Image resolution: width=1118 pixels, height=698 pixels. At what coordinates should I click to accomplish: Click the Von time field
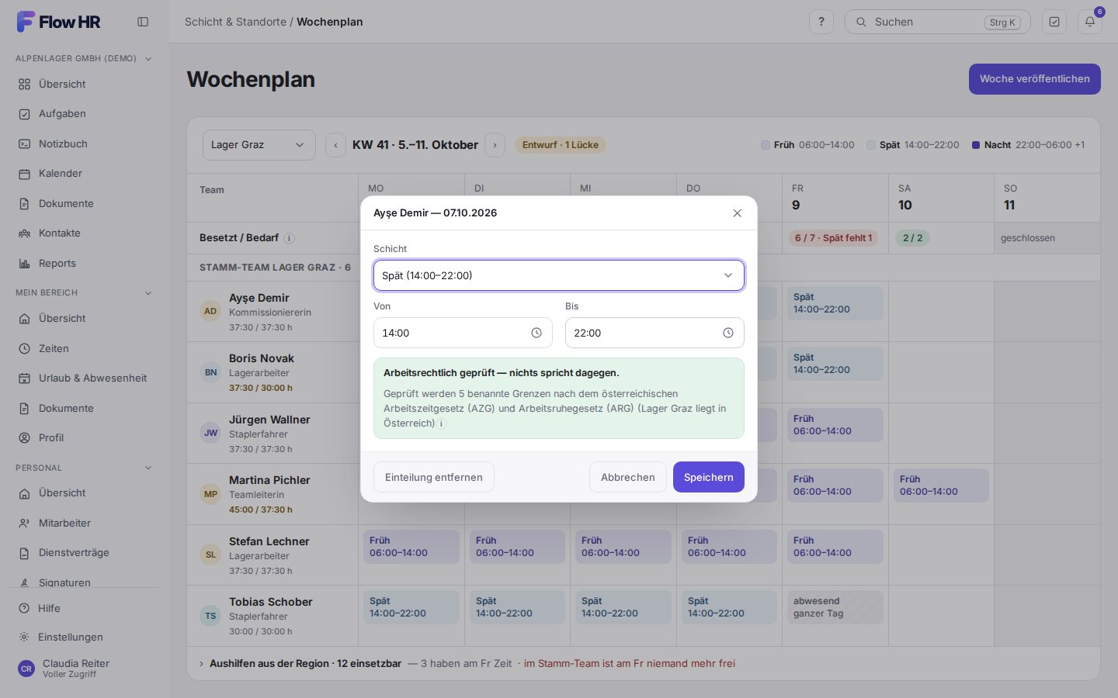tap(463, 333)
